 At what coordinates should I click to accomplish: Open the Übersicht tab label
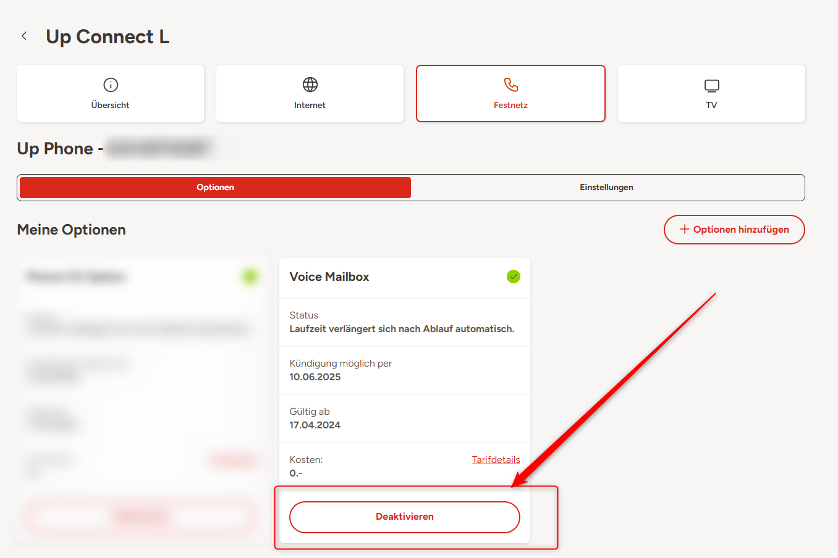point(110,106)
